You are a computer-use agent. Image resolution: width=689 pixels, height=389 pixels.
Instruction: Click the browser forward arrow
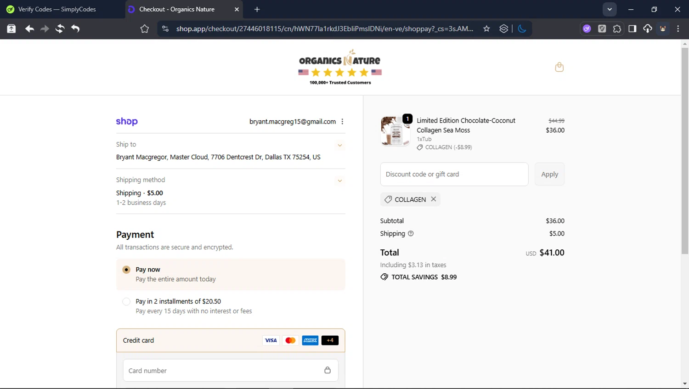[x=45, y=28]
